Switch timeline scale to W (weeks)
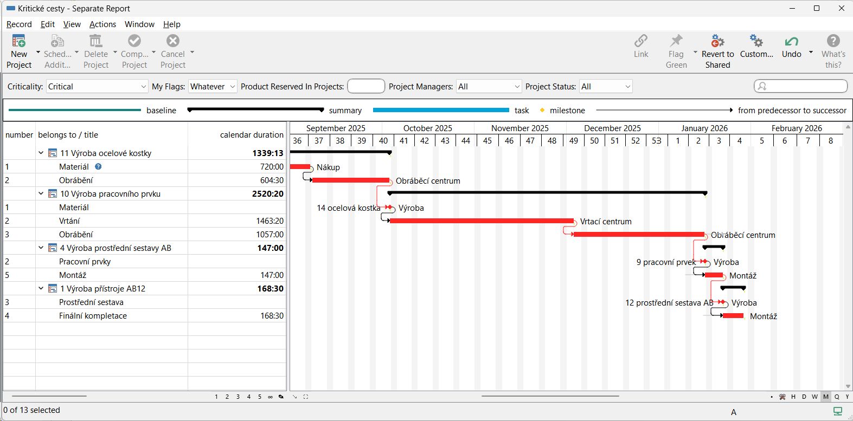The height and width of the screenshot is (421, 853). (x=814, y=397)
